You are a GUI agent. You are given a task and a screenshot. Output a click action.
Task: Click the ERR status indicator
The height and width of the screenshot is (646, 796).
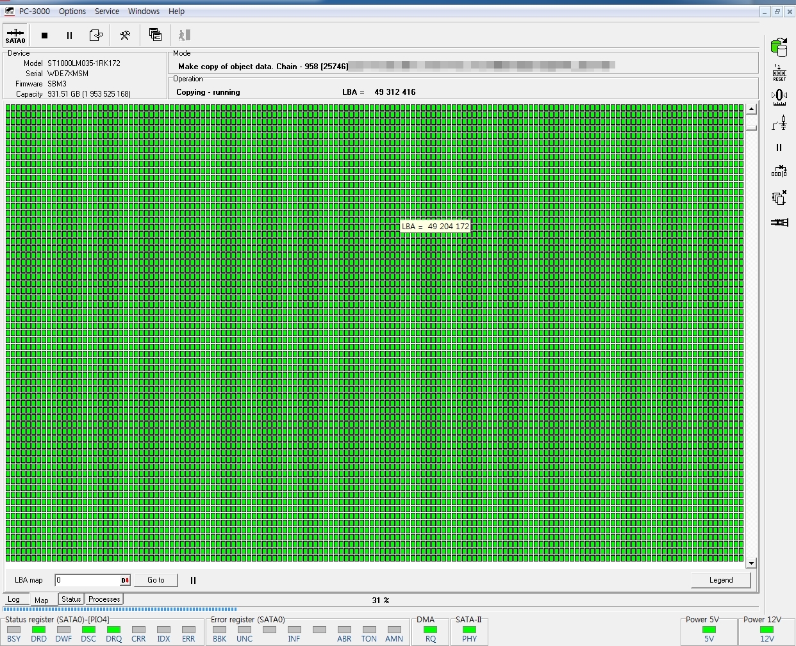tap(188, 630)
